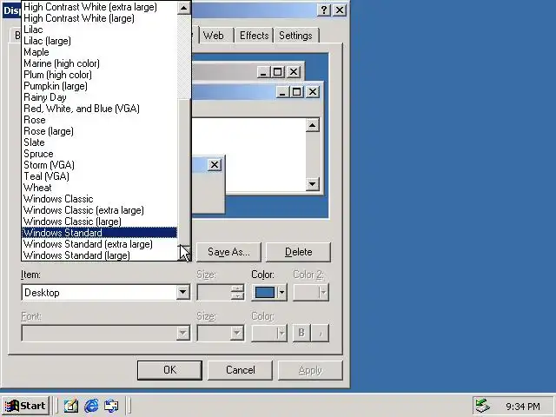
Task: Pick the Spruce scheme
Action: (99, 154)
